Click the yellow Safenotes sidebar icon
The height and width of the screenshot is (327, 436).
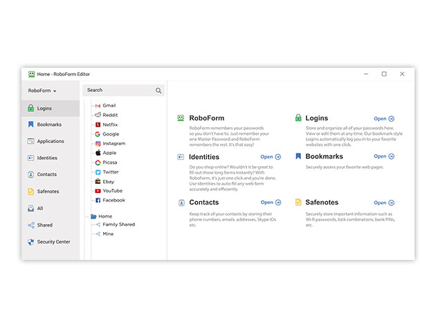[31, 191]
